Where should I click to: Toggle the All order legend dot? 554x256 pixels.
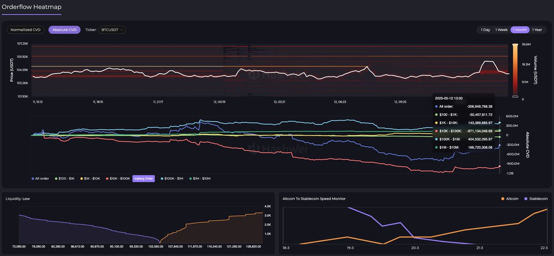tap(32, 178)
